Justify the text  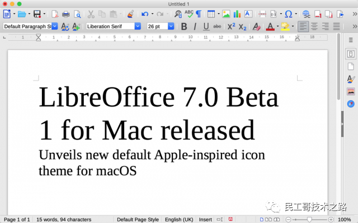pyautogui.click(x=337, y=27)
